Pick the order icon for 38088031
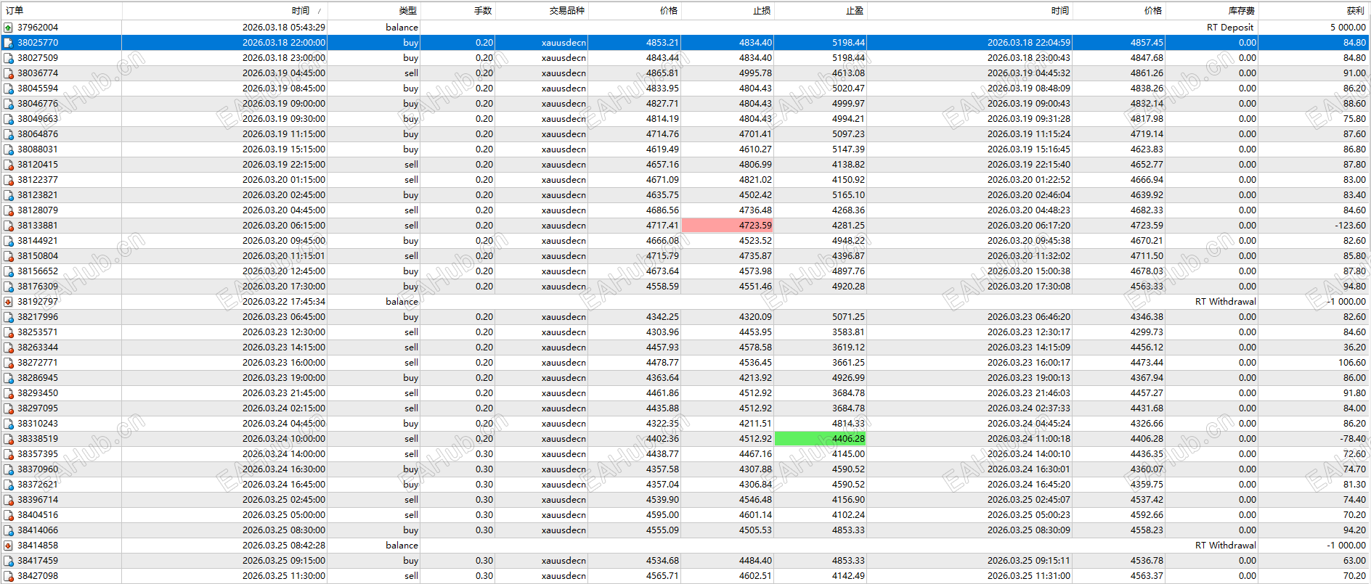Screen dimensions: 1371x584 (8, 149)
